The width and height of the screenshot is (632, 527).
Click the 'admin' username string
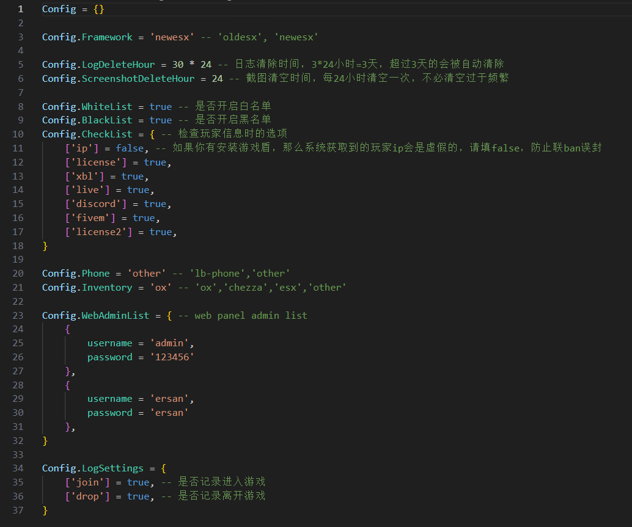(x=170, y=343)
